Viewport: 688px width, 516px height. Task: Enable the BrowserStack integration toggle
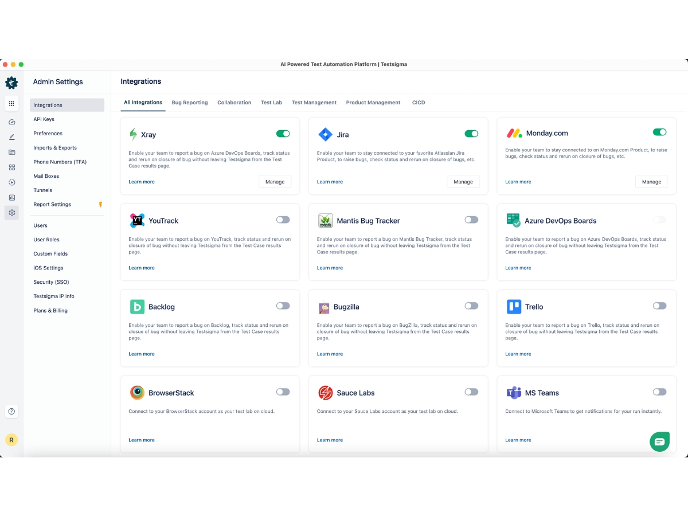pos(283,392)
